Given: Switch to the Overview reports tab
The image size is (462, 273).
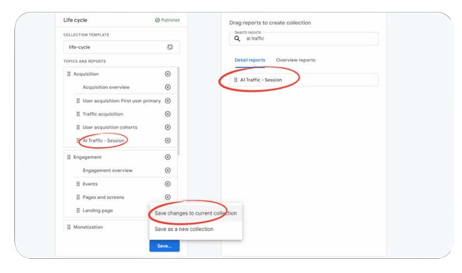Looking at the screenshot, I should 295,60.
